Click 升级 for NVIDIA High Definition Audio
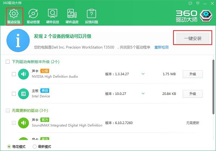This screenshot has width=216, height=151. pyautogui.click(x=193, y=74)
